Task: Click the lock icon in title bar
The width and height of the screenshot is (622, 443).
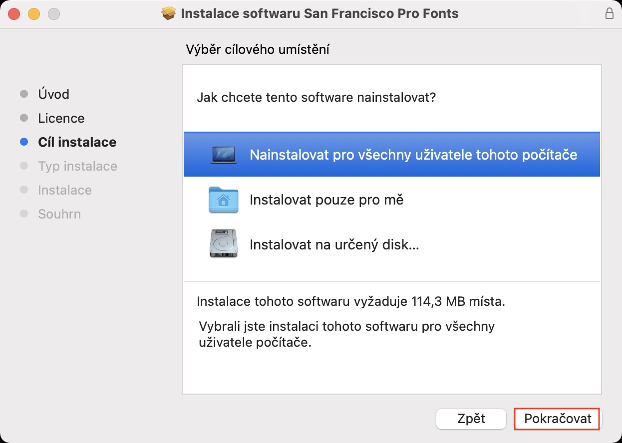Action: 610,13
